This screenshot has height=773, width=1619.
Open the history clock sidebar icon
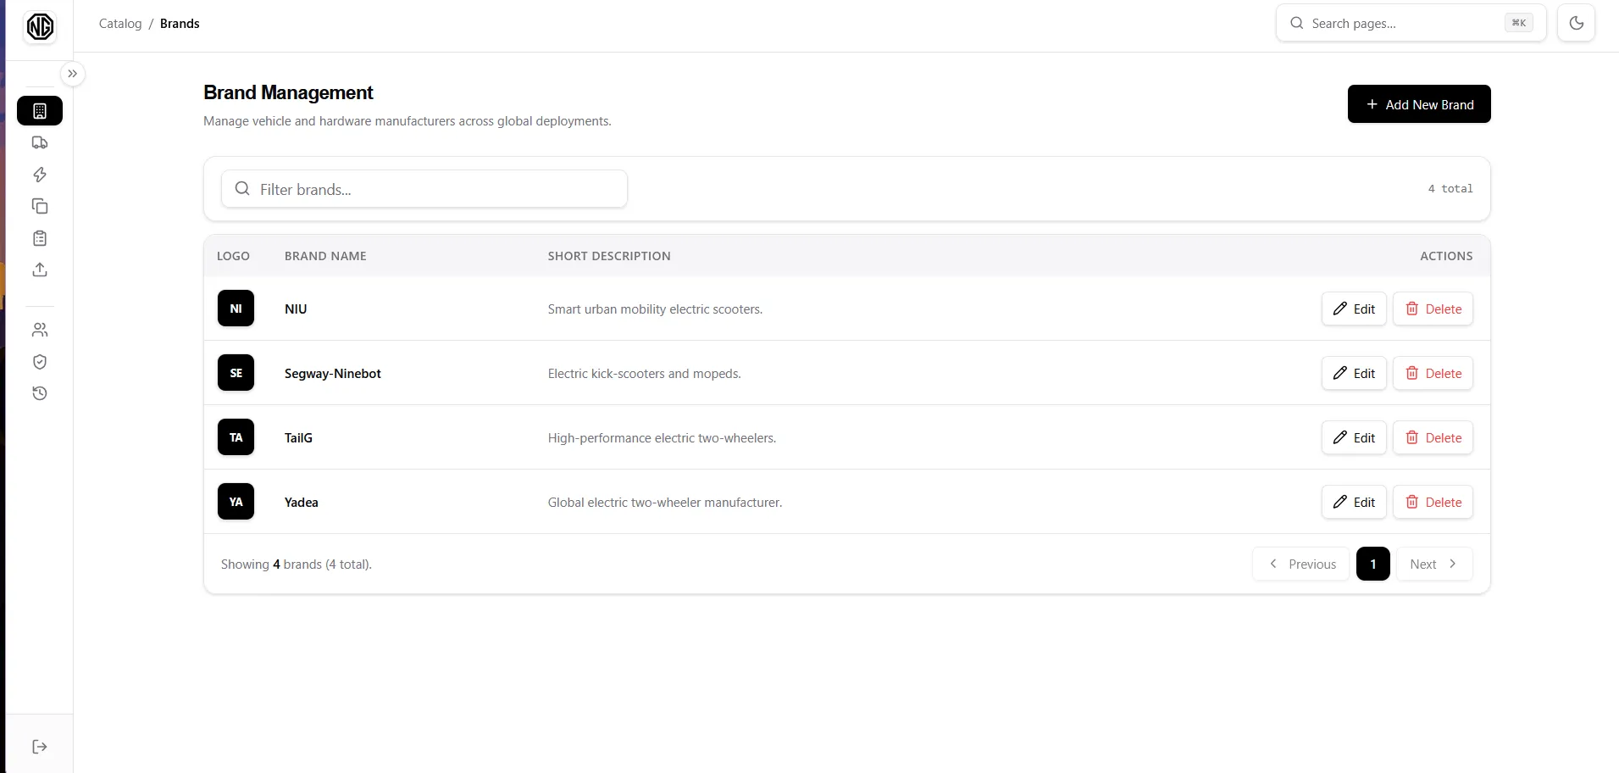tap(40, 393)
